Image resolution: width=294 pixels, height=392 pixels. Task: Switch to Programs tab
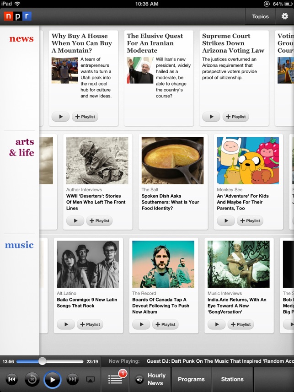click(191, 379)
